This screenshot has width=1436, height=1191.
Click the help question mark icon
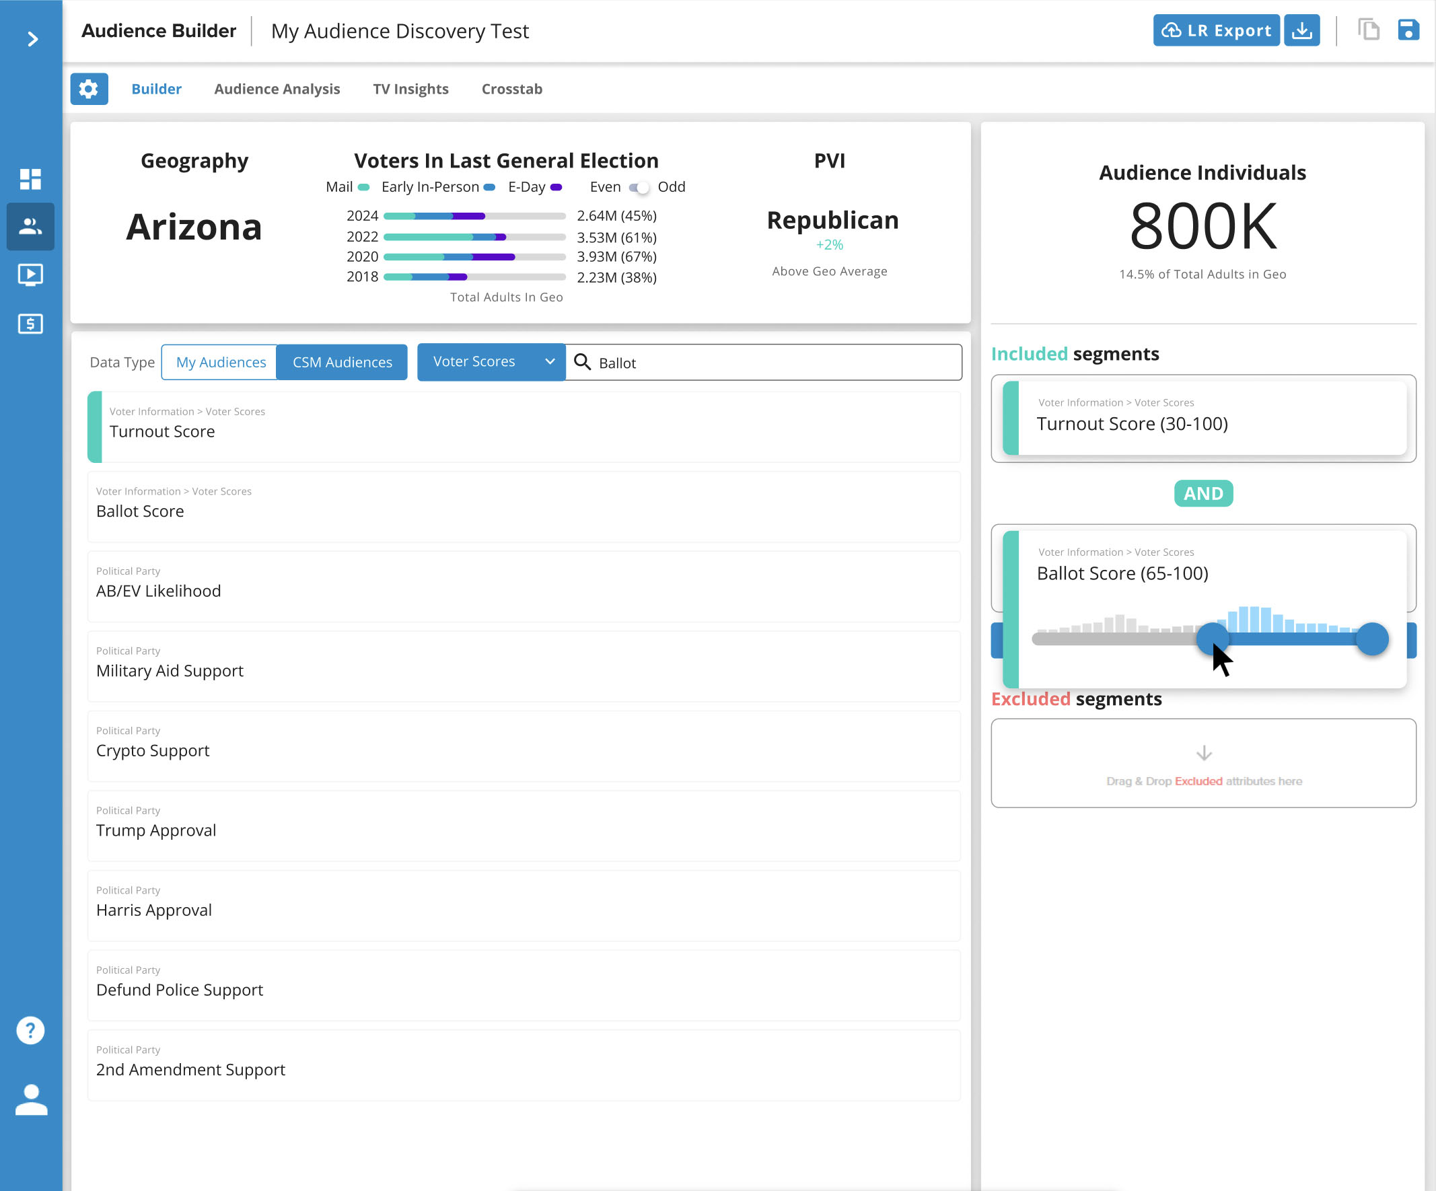(x=30, y=1030)
